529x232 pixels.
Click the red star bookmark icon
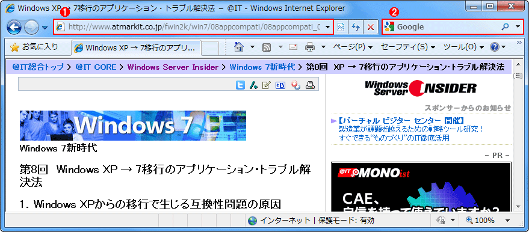(296, 85)
